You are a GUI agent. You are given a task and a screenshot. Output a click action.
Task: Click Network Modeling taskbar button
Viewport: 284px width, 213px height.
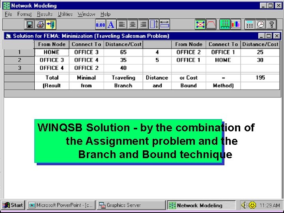201,205
